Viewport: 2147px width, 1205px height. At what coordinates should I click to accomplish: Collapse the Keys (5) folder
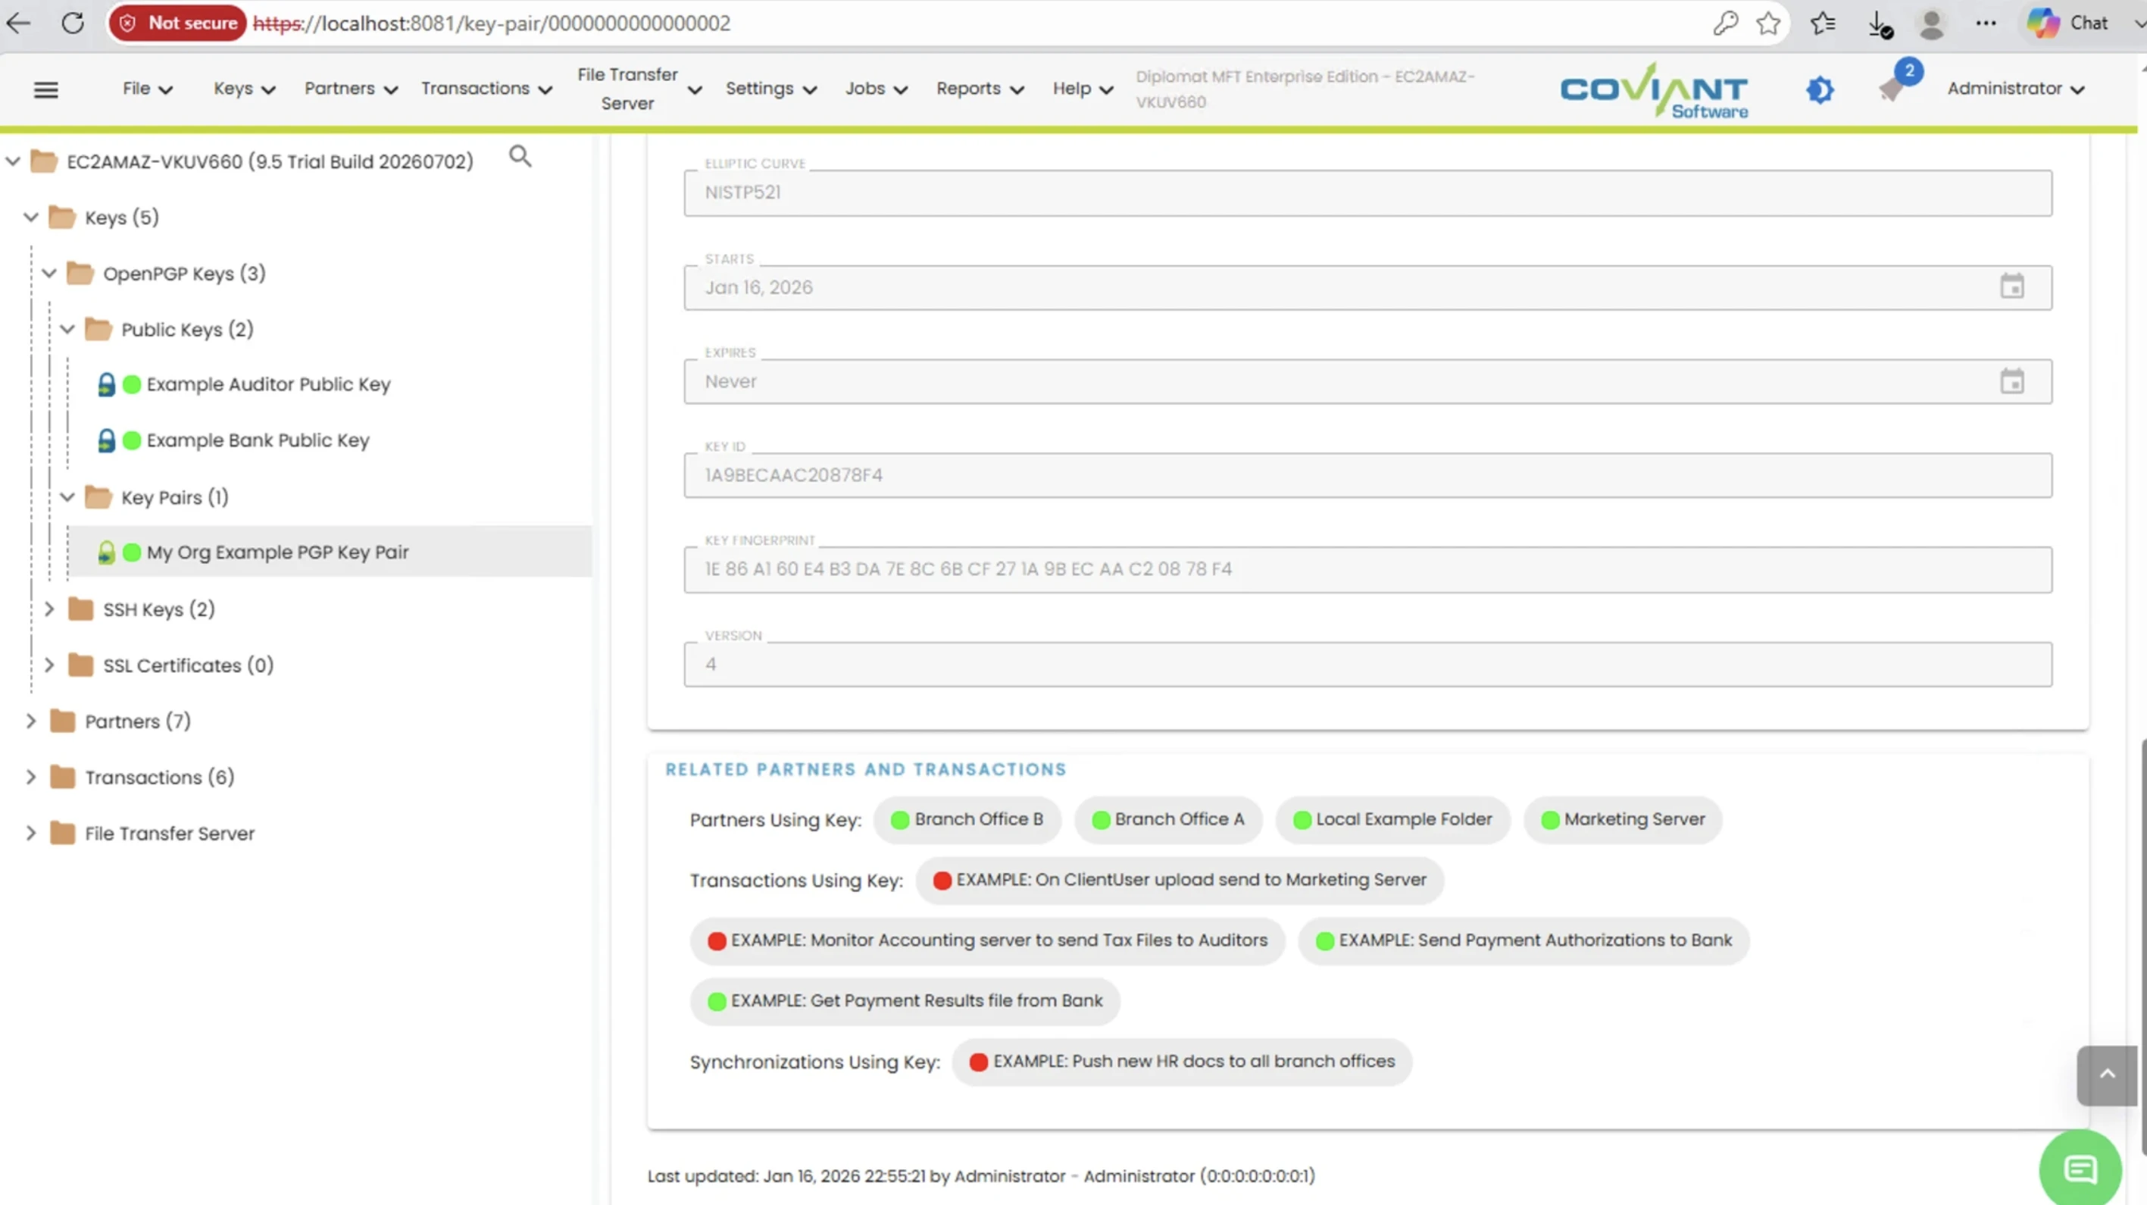coord(32,217)
